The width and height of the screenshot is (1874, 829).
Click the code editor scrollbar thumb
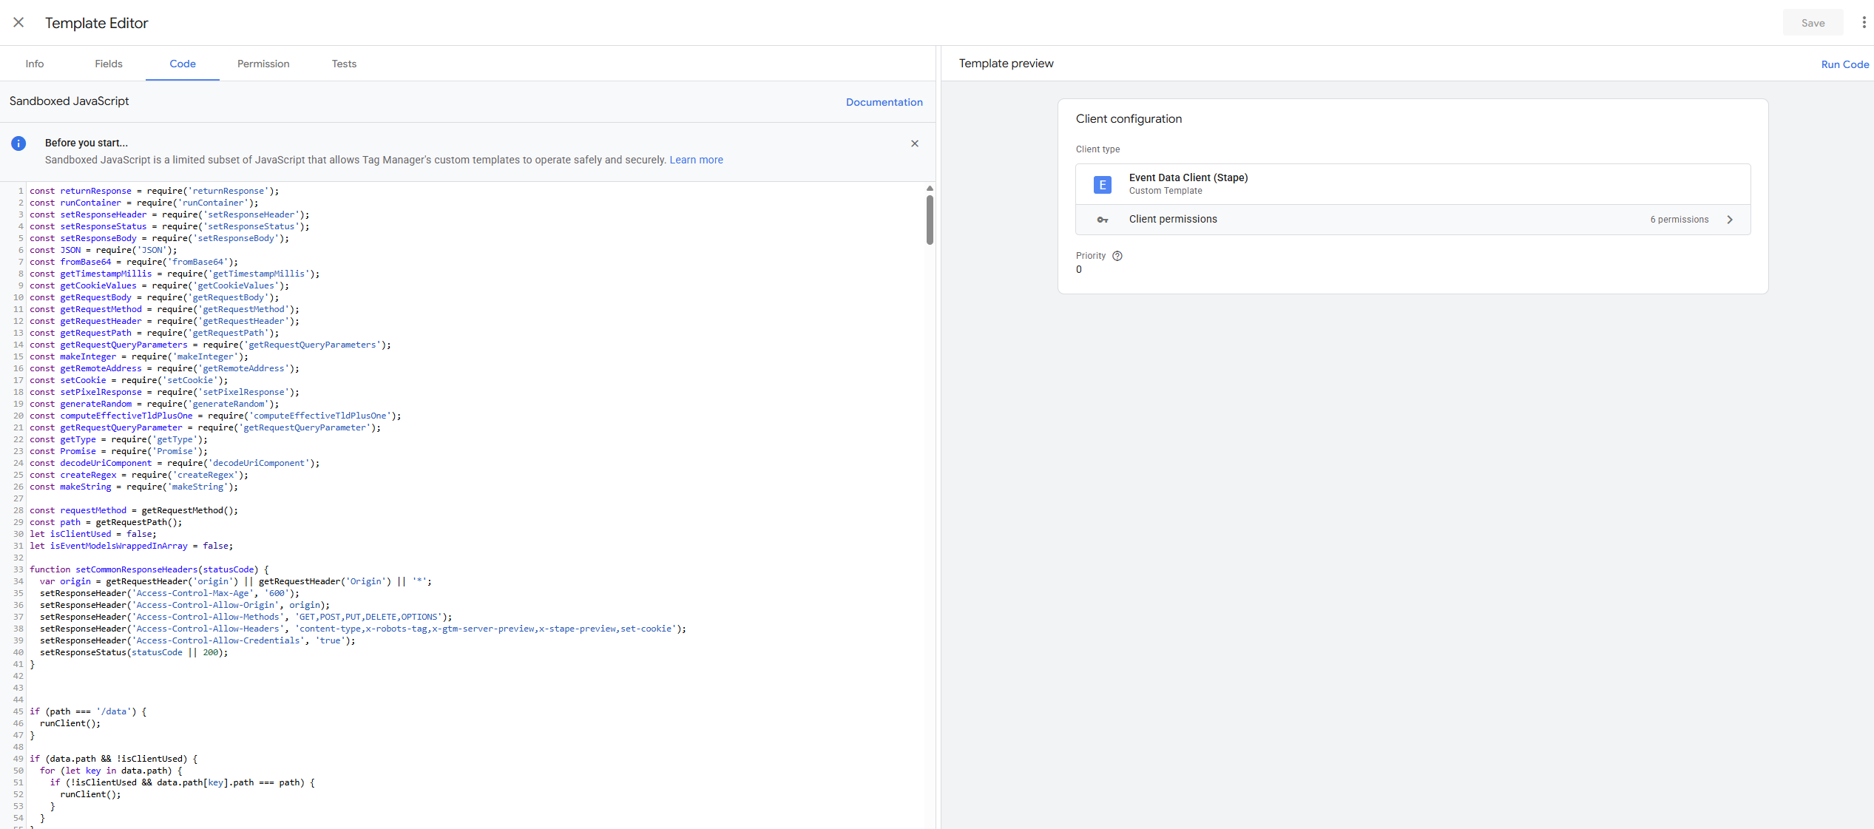930,220
